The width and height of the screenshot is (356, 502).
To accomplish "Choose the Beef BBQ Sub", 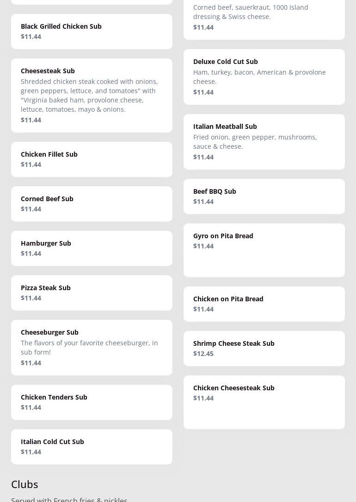I will (x=264, y=196).
